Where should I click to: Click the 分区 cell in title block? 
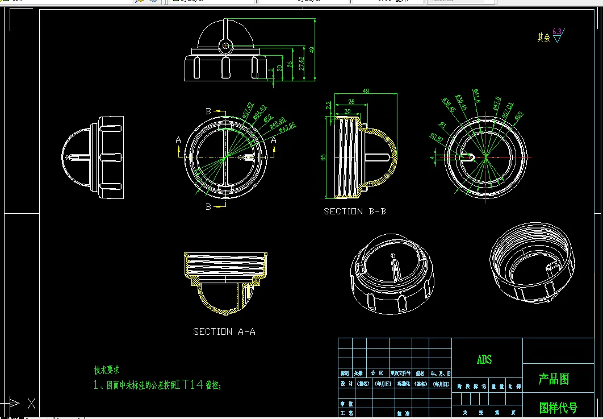[x=377, y=373]
